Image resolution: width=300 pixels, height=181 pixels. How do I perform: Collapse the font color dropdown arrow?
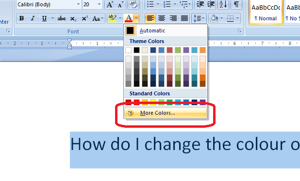pos(136,18)
